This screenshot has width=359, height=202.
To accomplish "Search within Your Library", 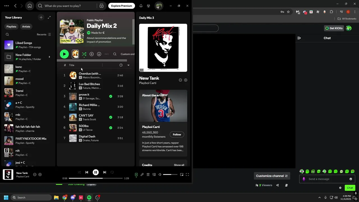I will (x=7, y=35).
